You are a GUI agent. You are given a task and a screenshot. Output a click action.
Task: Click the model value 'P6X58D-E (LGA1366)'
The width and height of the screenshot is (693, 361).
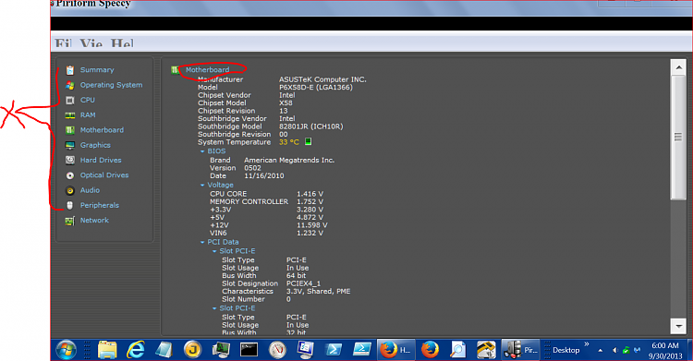click(316, 88)
